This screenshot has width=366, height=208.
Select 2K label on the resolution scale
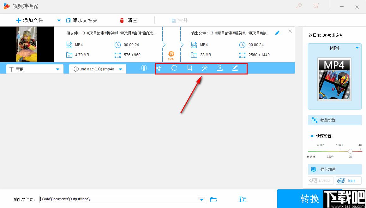tap(350, 157)
